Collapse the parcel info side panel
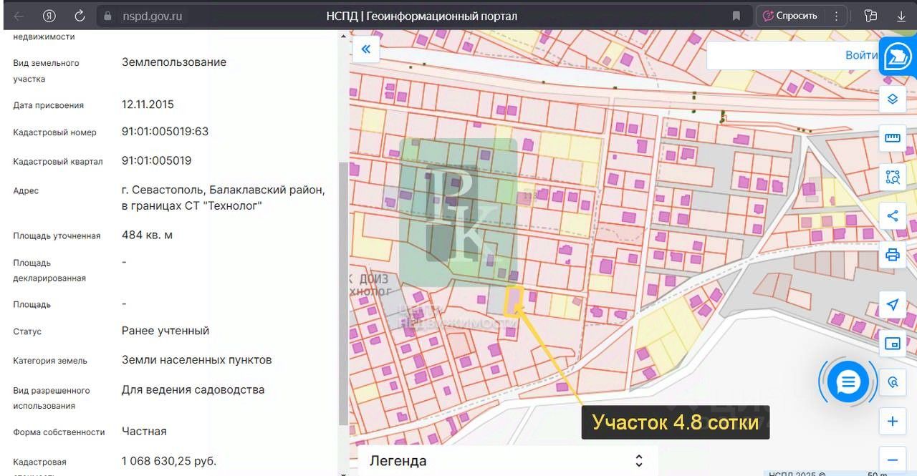The width and height of the screenshot is (917, 476). [366, 49]
